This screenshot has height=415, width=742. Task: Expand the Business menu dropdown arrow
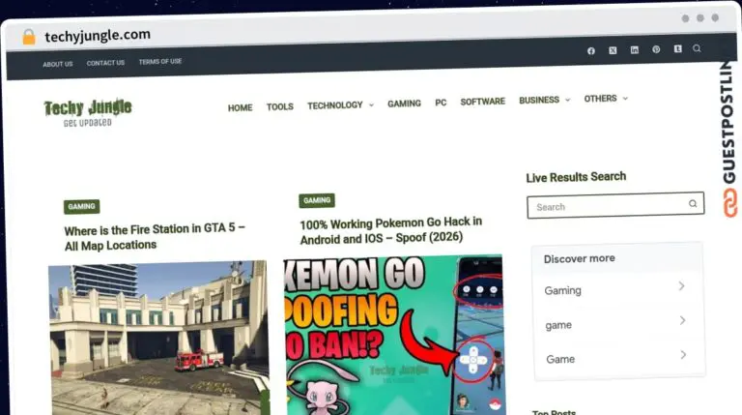pos(568,100)
